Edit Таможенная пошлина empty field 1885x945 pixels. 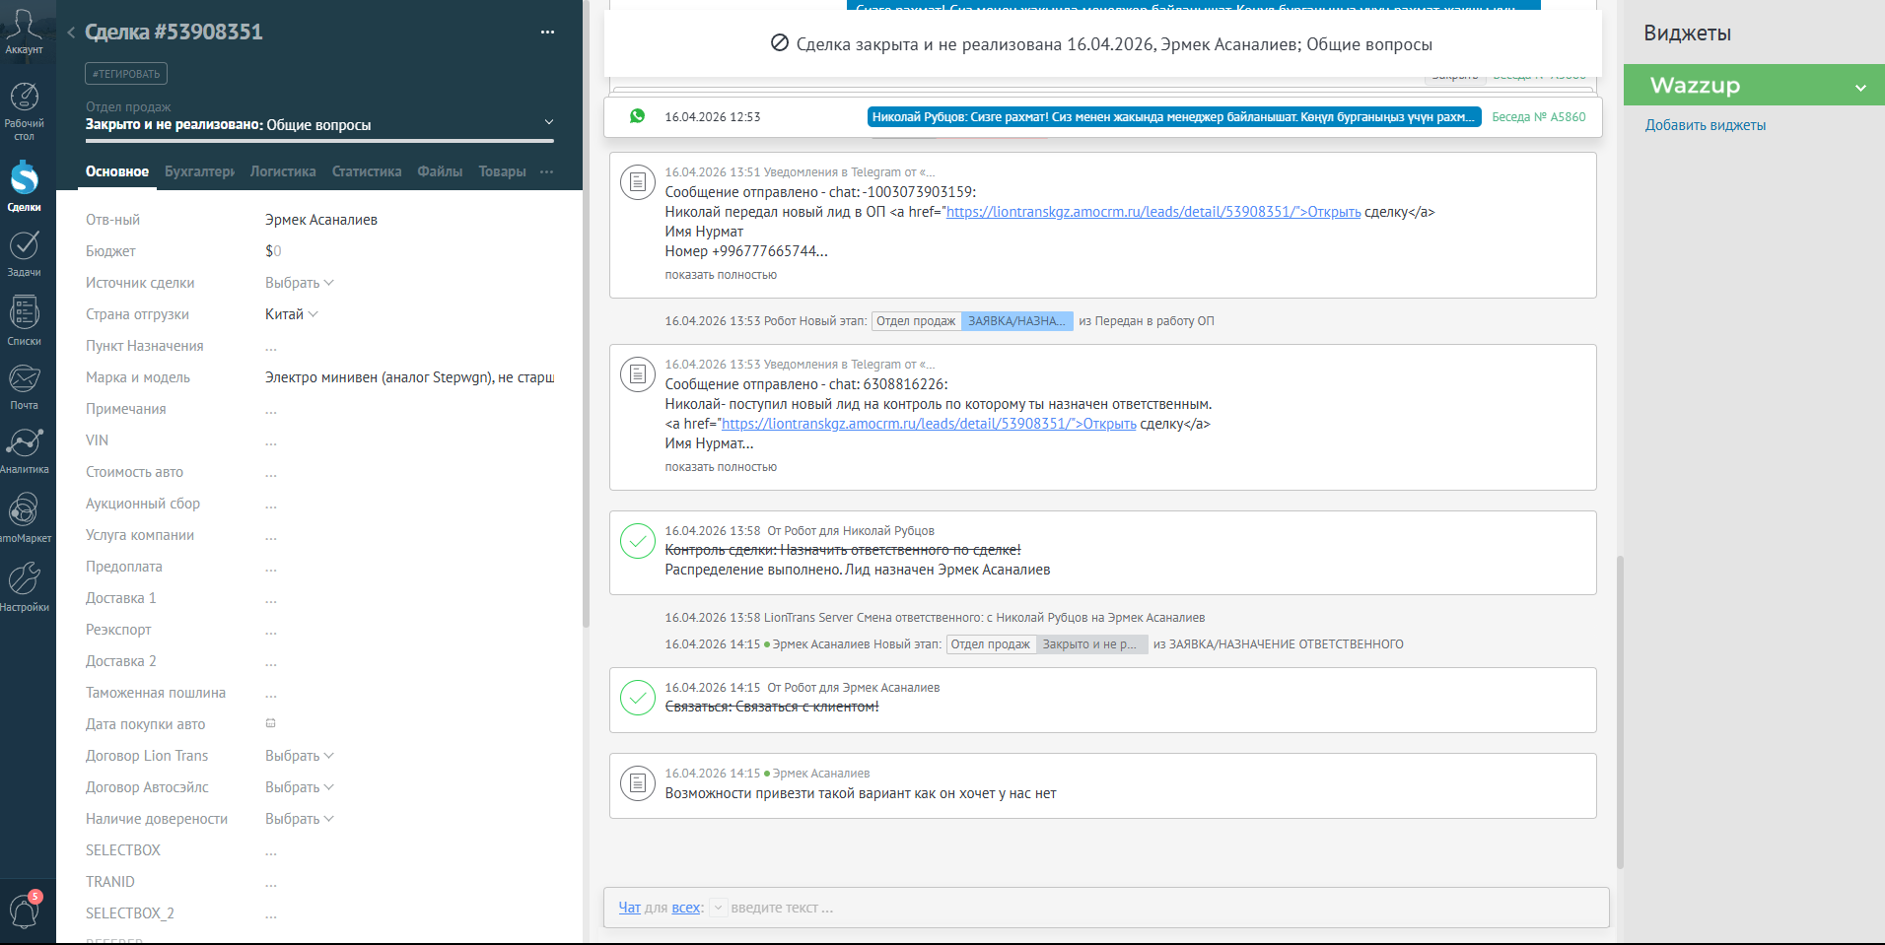pyautogui.click(x=409, y=693)
